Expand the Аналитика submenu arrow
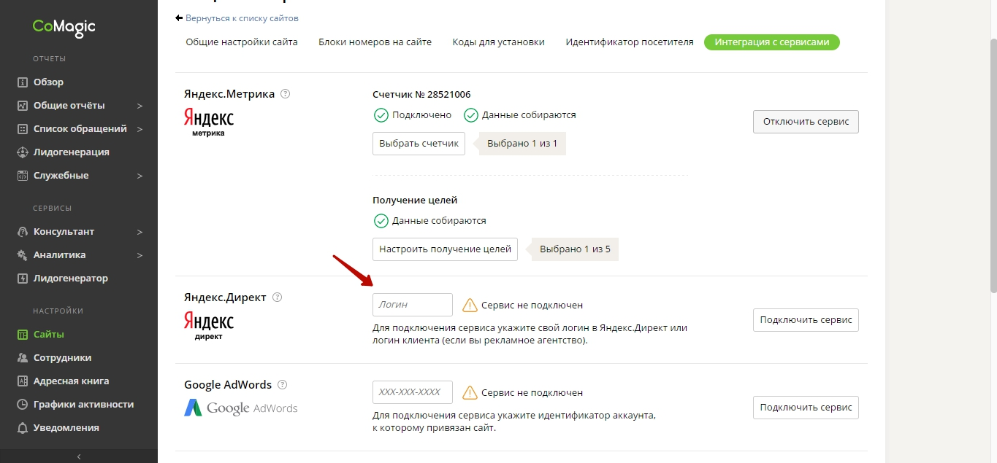 (140, 255)
